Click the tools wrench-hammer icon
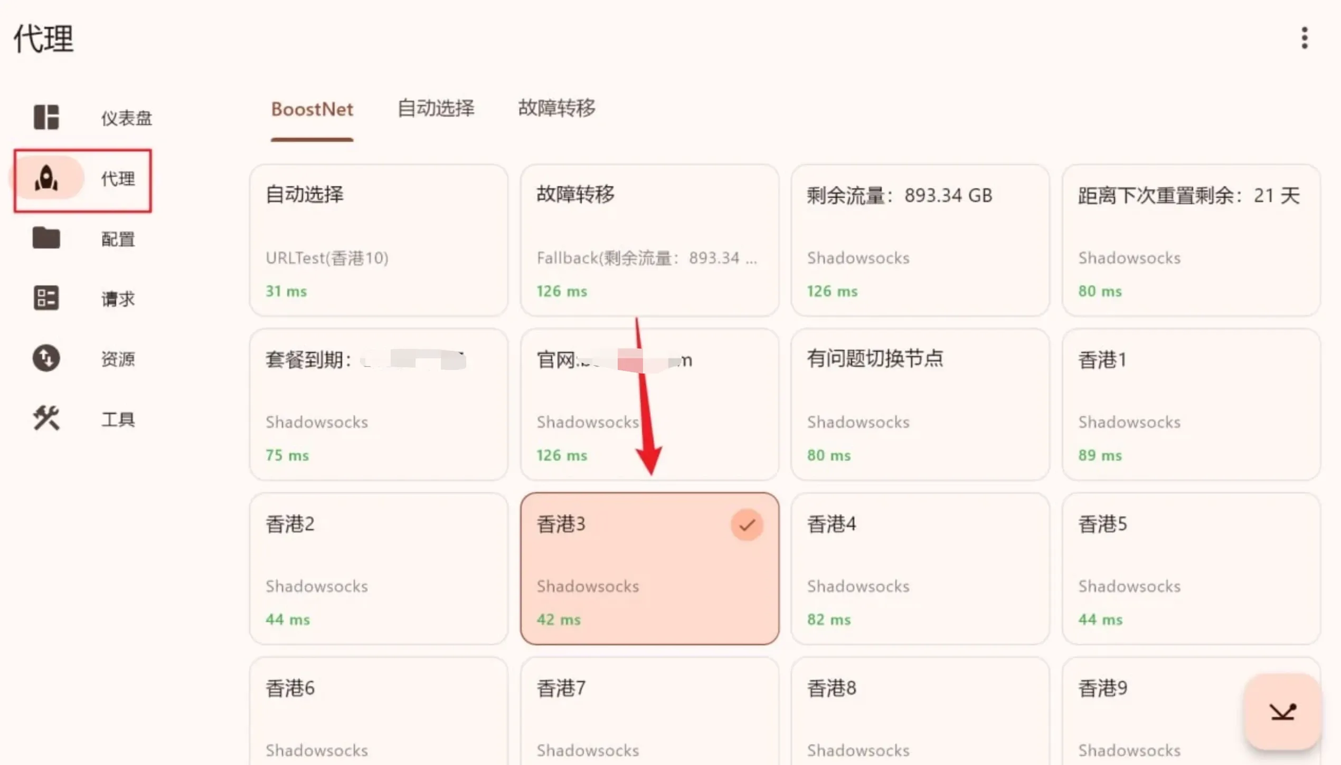The height and width of the screenshot is (765, 1341). point(46,418)
